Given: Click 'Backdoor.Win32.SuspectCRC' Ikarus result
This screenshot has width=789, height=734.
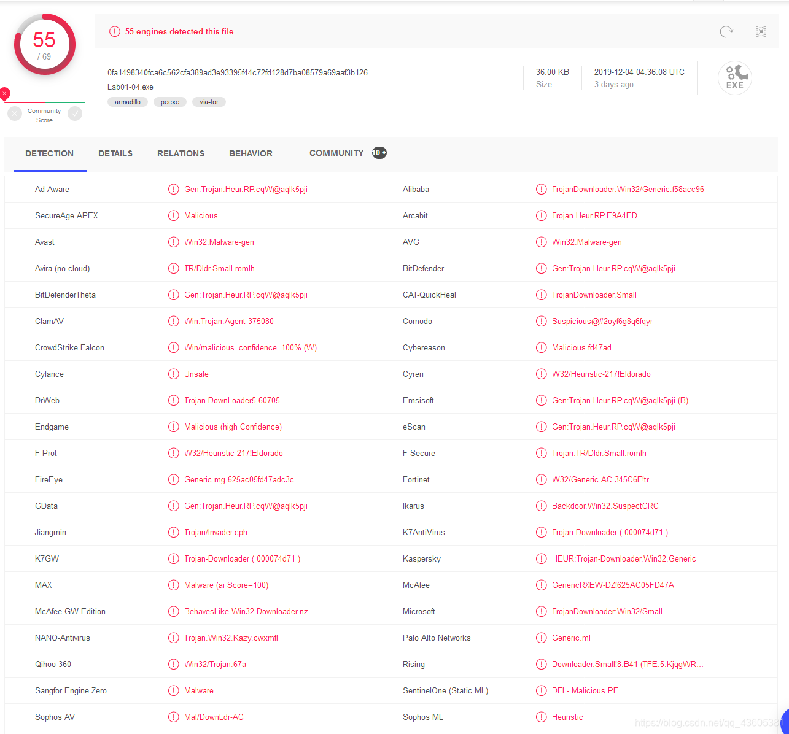Looking at the screenshot, I should pos(605,506).
